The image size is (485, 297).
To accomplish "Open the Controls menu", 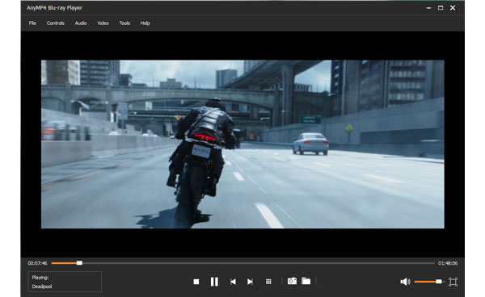I will 55,23.
